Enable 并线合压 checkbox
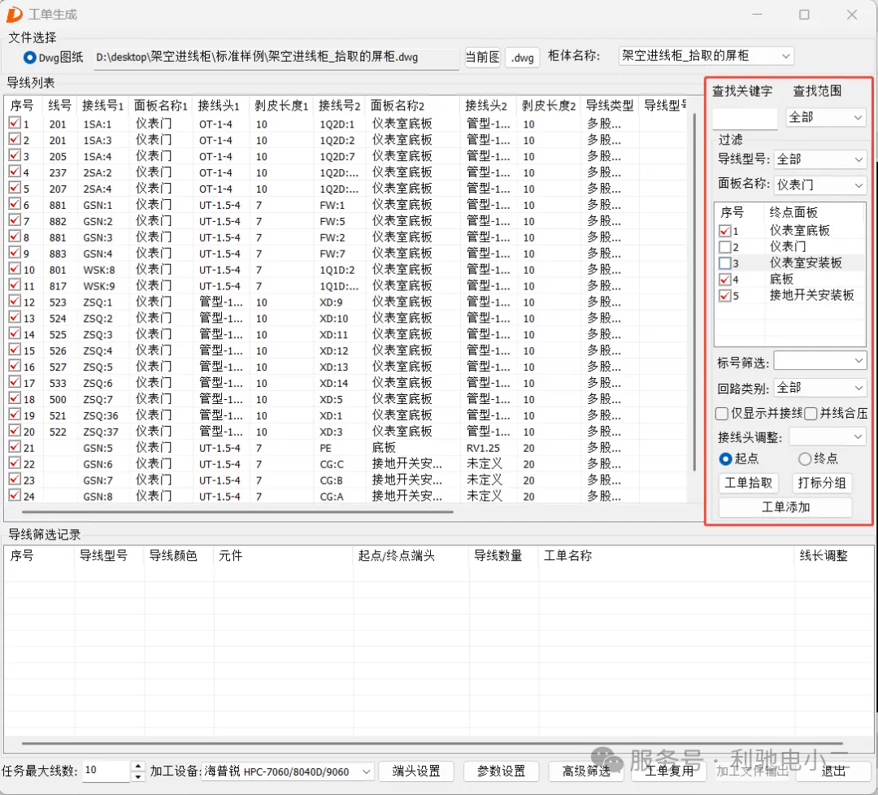 point(811,414)
